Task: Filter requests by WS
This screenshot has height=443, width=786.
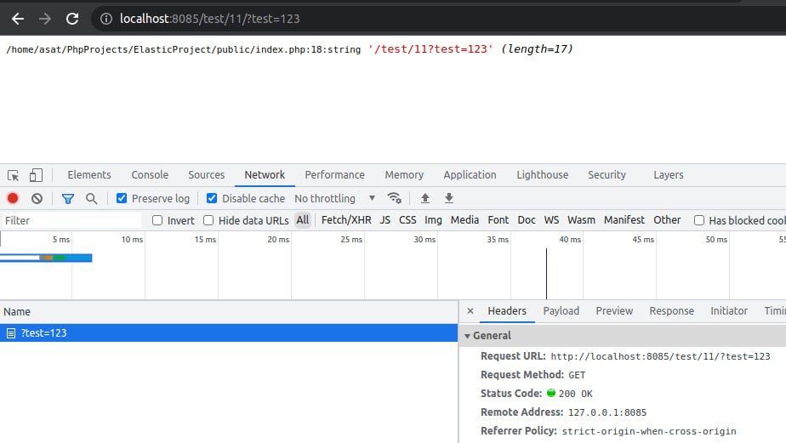Action: click(x=551, y=220)
